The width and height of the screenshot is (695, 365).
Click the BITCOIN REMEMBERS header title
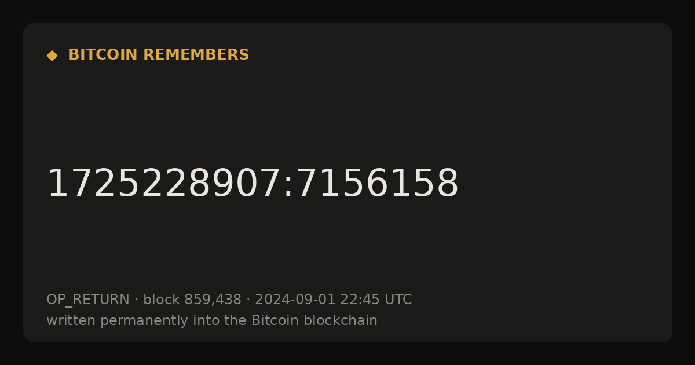coord(159,55)
